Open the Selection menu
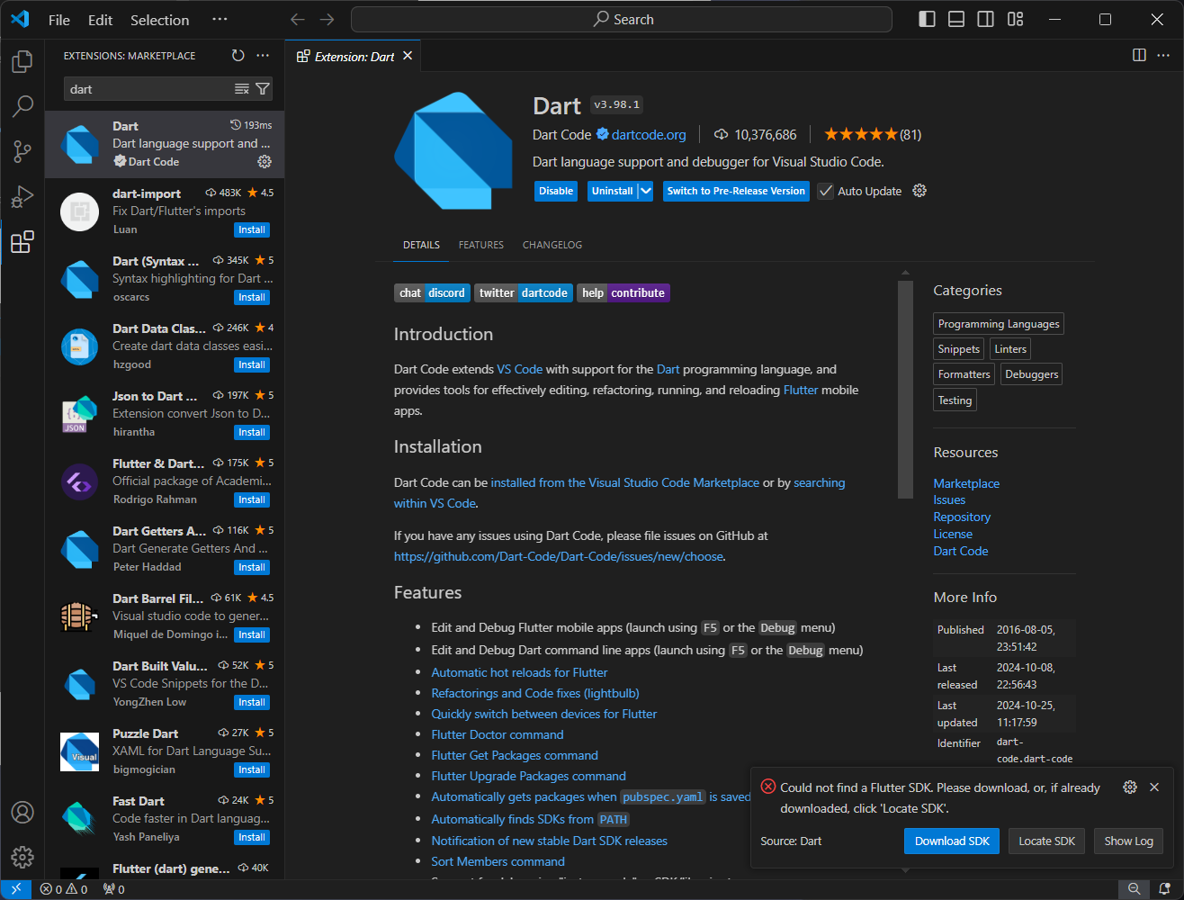 [160, 20]
